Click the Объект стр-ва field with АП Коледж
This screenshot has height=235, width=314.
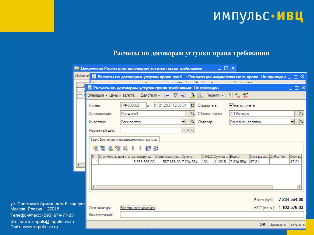point(262,113)
